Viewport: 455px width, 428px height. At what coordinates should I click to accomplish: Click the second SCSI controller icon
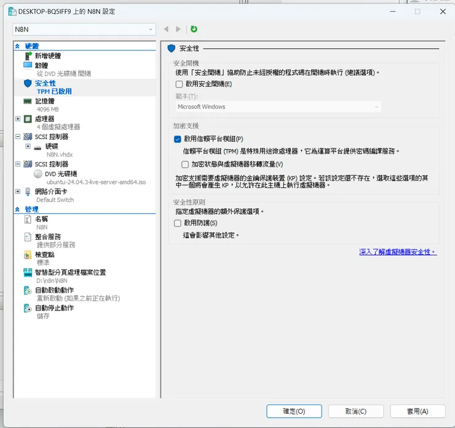28,164
